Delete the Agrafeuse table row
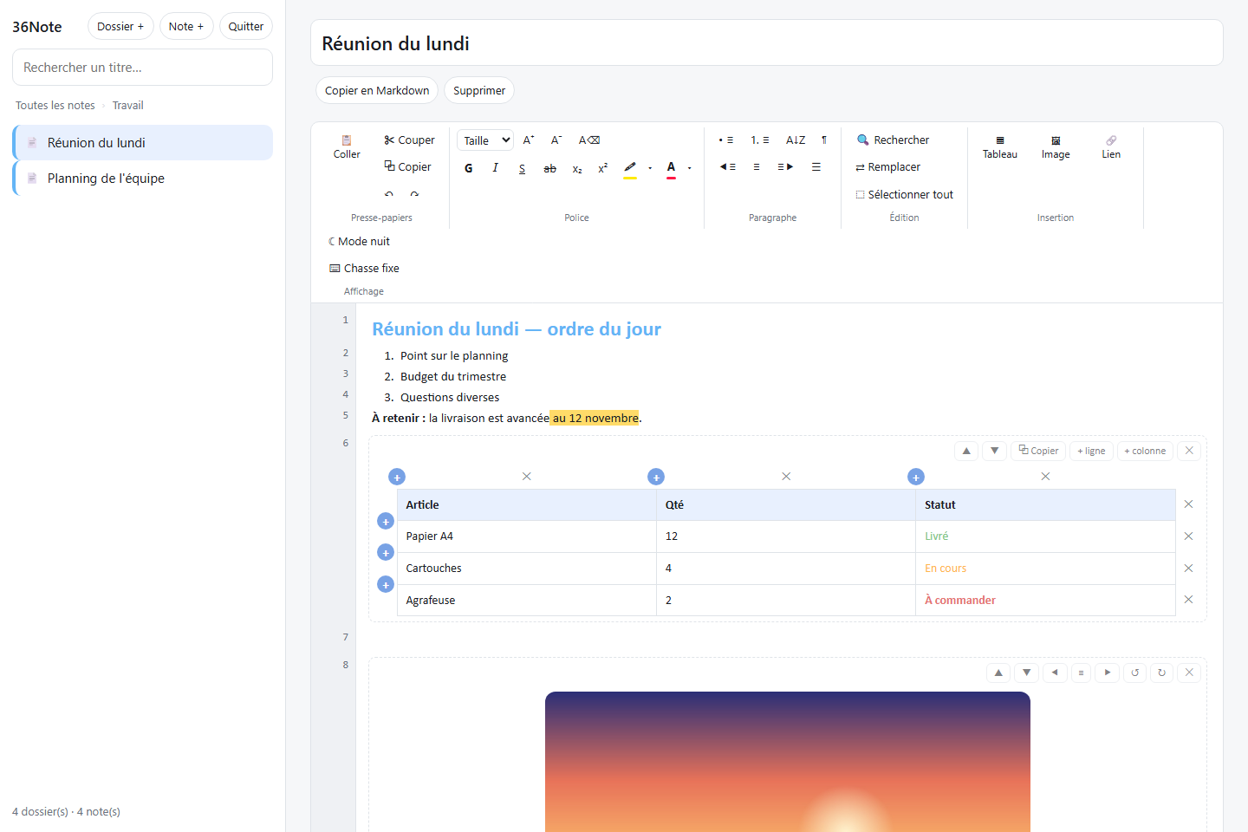 coord(1188,600)
